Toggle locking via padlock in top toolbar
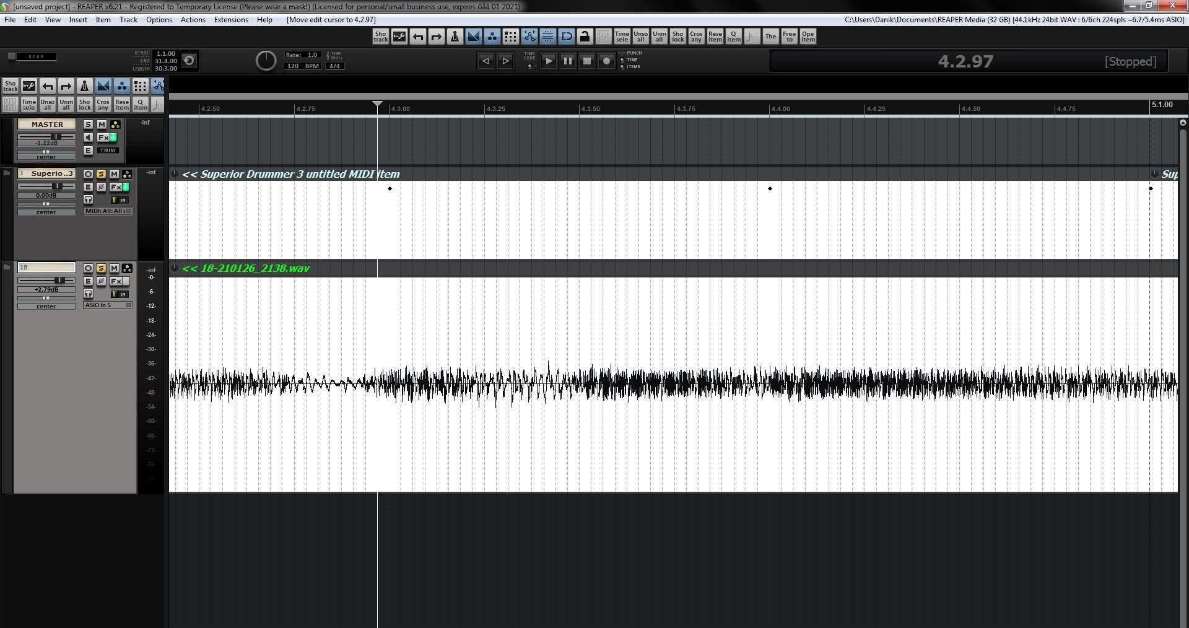Screen dimensions: 1189x628 (585, 37)
